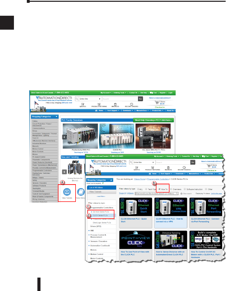This screenshot has height=291, width=228.
Task: Uncheck the How To filter checkbox
Action: click(x=159, y=189)
